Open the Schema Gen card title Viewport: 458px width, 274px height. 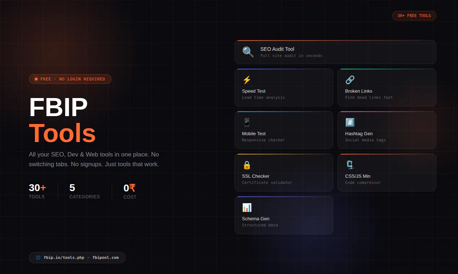(x=256, y=219)
